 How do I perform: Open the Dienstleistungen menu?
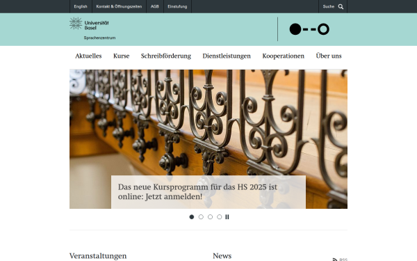click(x=227, y=56)
